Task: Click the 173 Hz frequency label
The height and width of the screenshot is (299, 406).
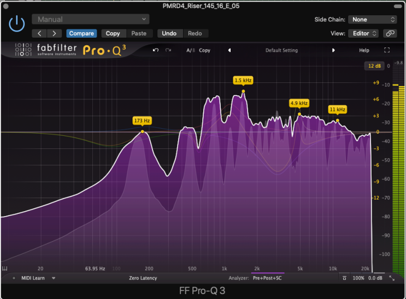Action: (x=142, y=121)
